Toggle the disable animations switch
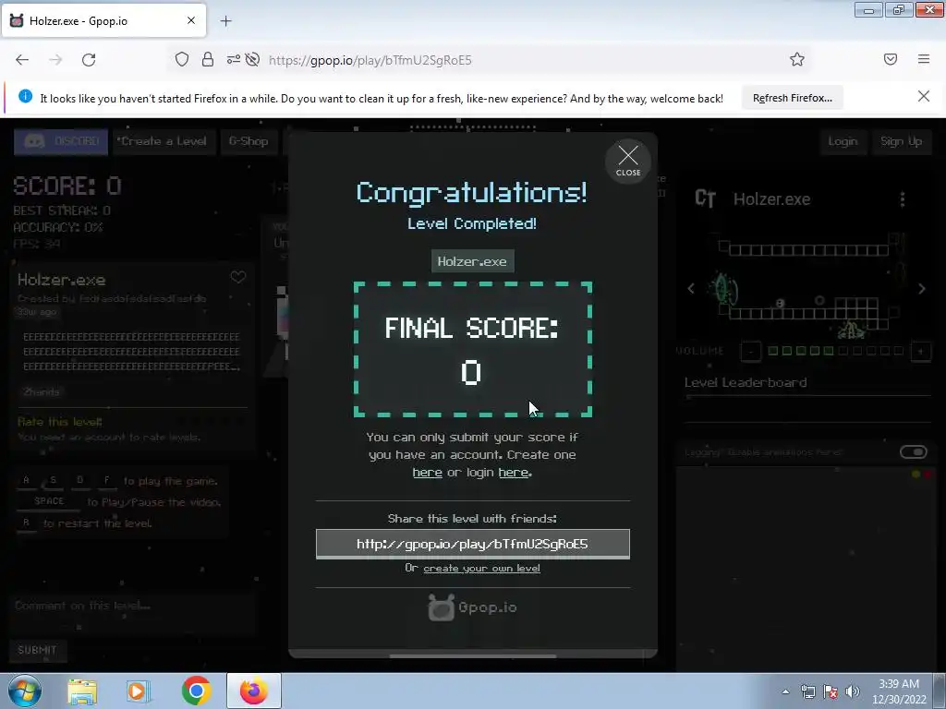The width and height of the screenshot is (946, 709). click(914, 451)
